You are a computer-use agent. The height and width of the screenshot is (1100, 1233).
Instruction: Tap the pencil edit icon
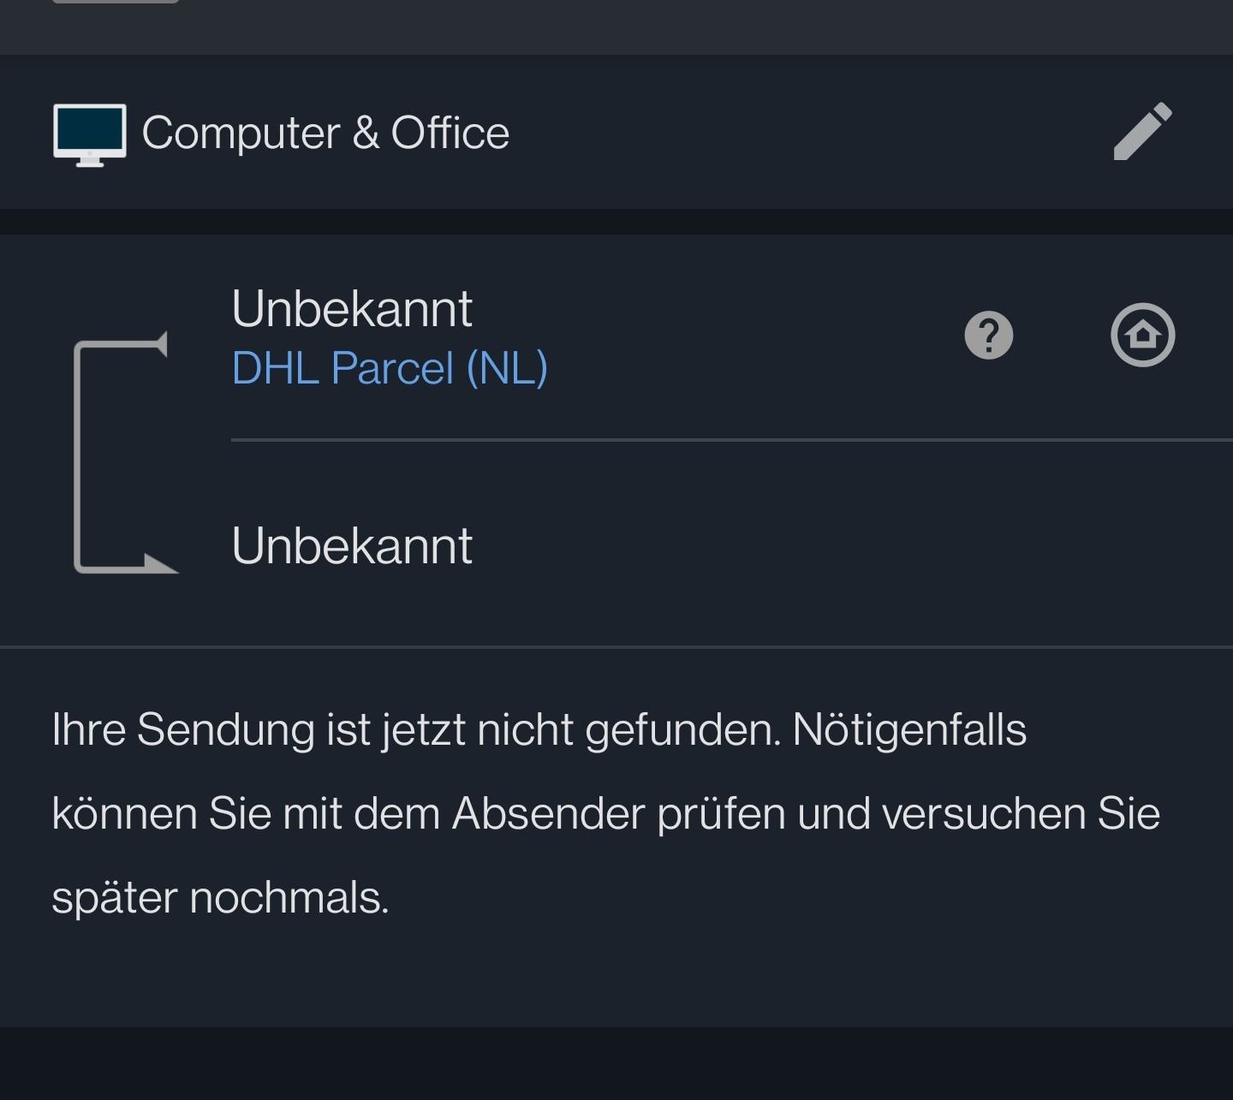pos(1142,131)
